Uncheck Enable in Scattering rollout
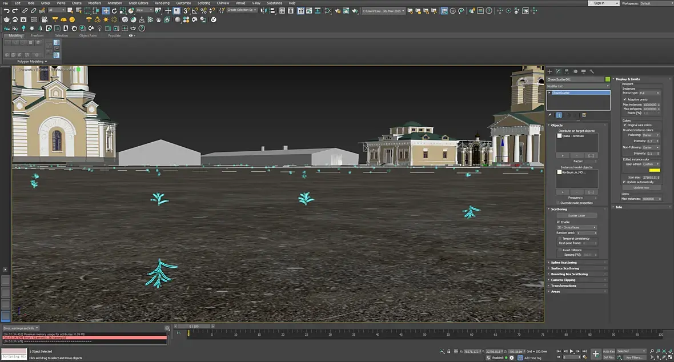This screenshot has height=362, width=674. [x=559, y=222]
